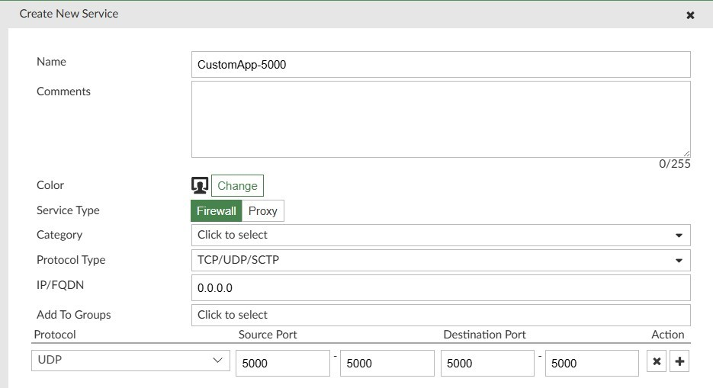The image size is (713, 388).
Task: Click the destination port start field
Action: coord(487,364)
